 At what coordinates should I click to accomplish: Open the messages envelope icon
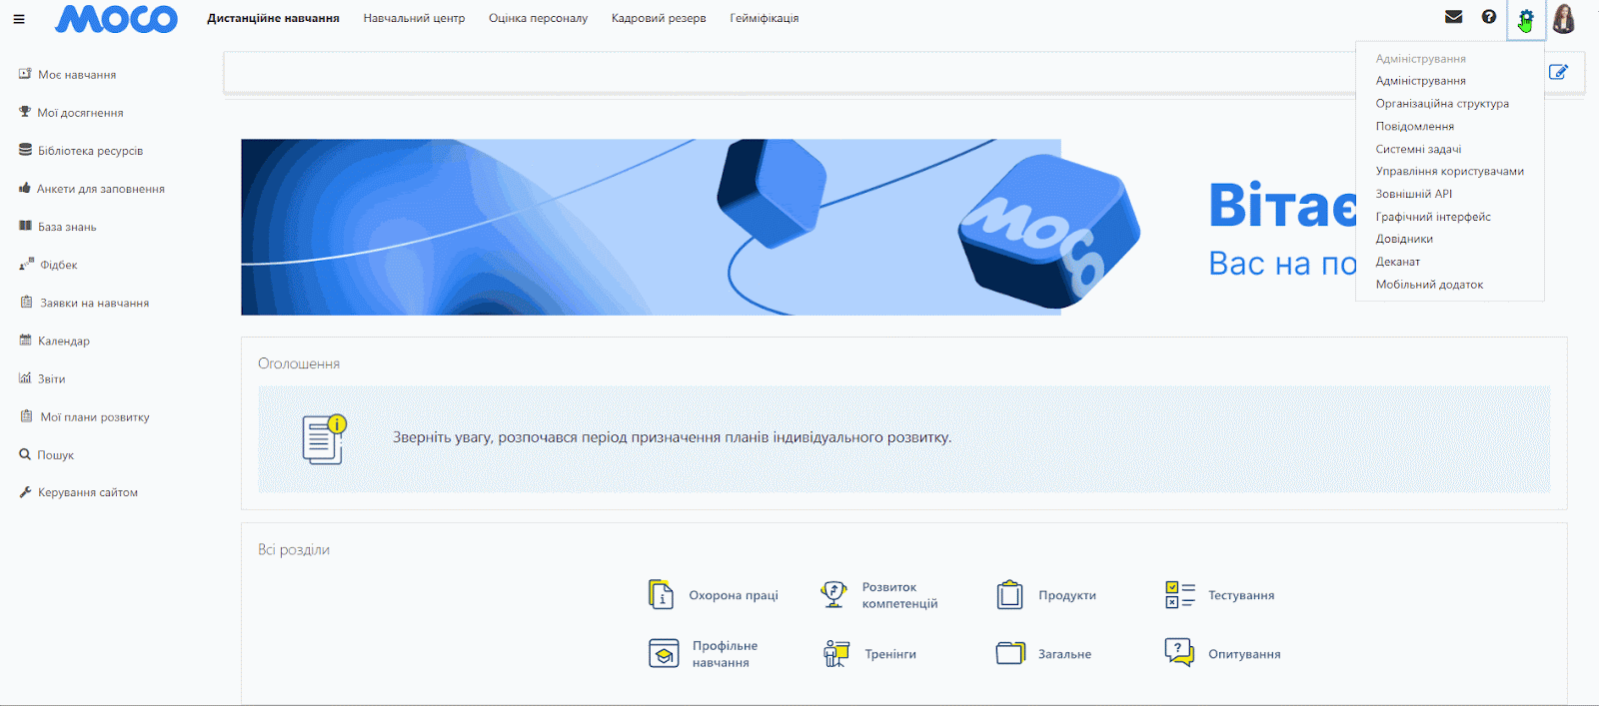click(1454, 17)
